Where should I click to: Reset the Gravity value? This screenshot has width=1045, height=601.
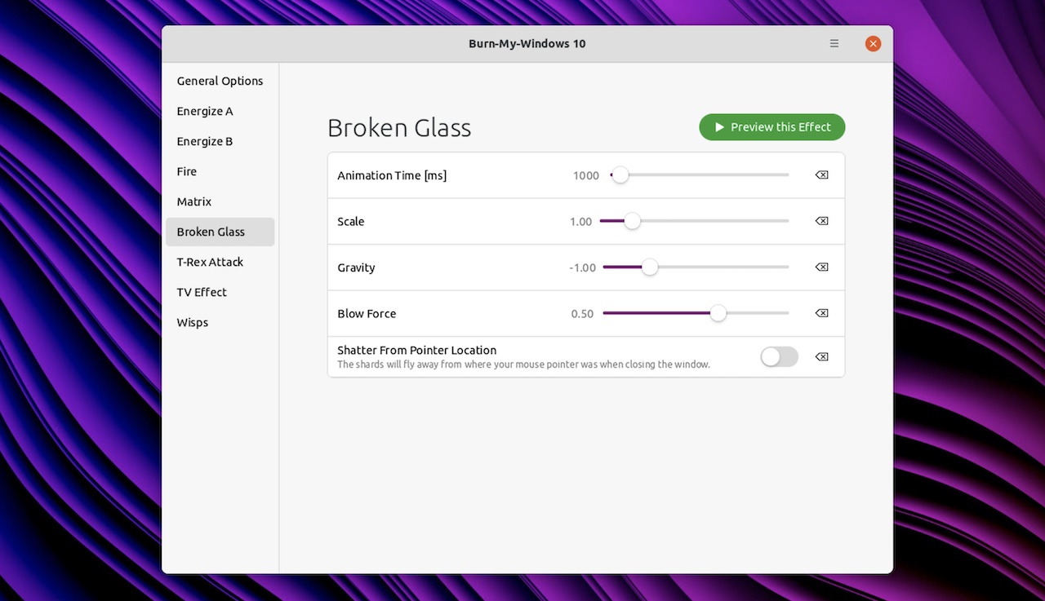click(821, 267)
